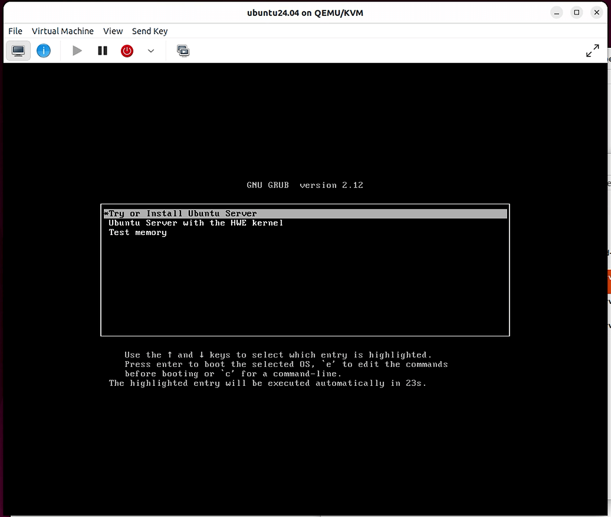This screenshot has width=611, height=517.
Task: Open the Virtual Machine menu
Action: pyautogui.click(x=63, y=31)
